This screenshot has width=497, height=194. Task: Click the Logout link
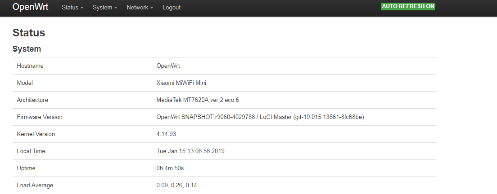(x=172, y=7)
